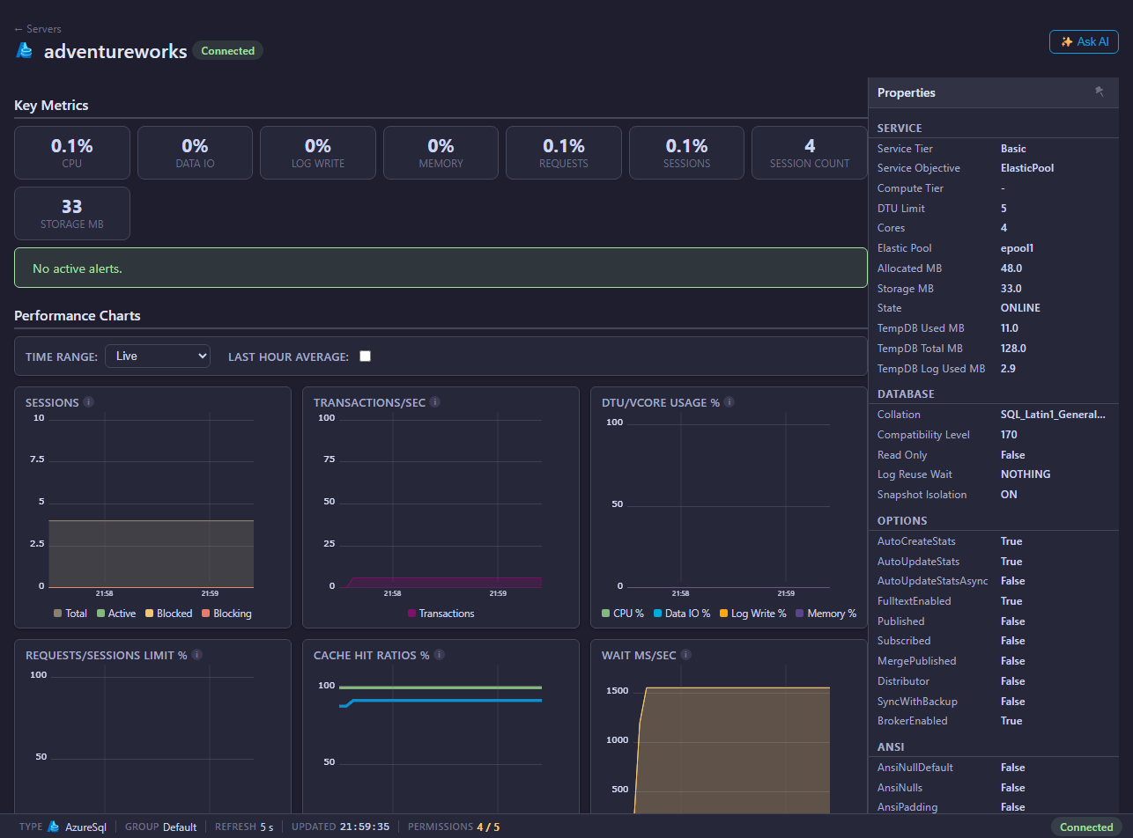1133x838 pixels.
Task: Toggle Data IO % legend in DTU chart
Action: (683, 614)
